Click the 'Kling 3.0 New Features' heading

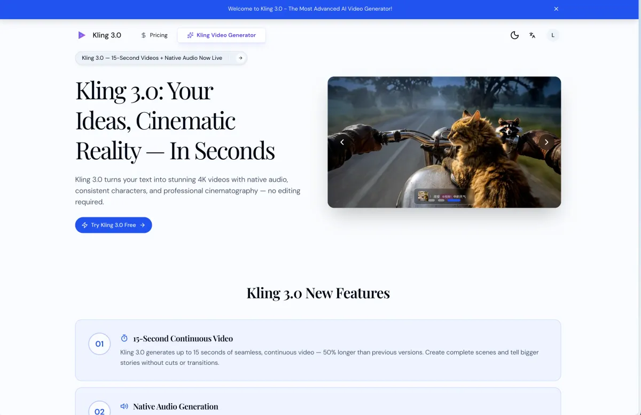[x=318, y=293]
